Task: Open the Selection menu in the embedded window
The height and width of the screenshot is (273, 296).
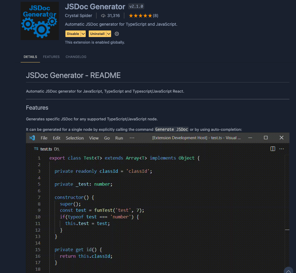Action: (x=75, y=138)
